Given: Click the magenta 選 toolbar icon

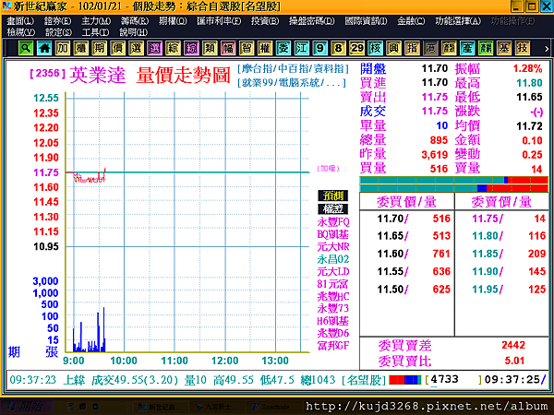Looking at the screenshot, I should (154, 48).
